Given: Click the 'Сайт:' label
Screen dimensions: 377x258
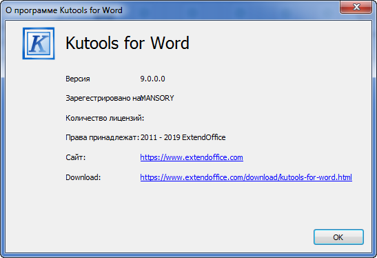Looking at the screenshot, I should pos(76,157).
